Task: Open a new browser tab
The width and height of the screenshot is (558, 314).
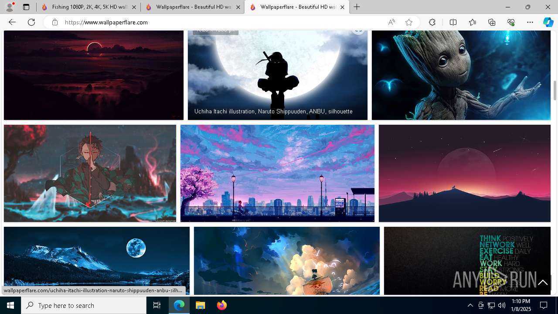Action: 357,7
